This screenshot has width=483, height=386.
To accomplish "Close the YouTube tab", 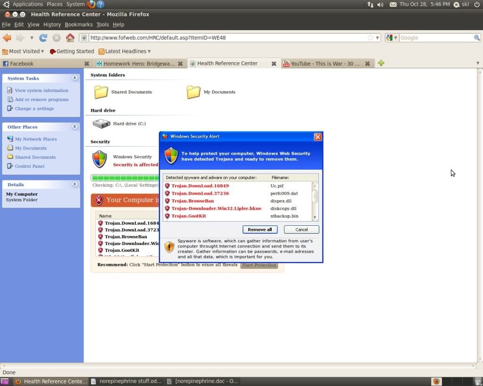I will pos(367,64).
